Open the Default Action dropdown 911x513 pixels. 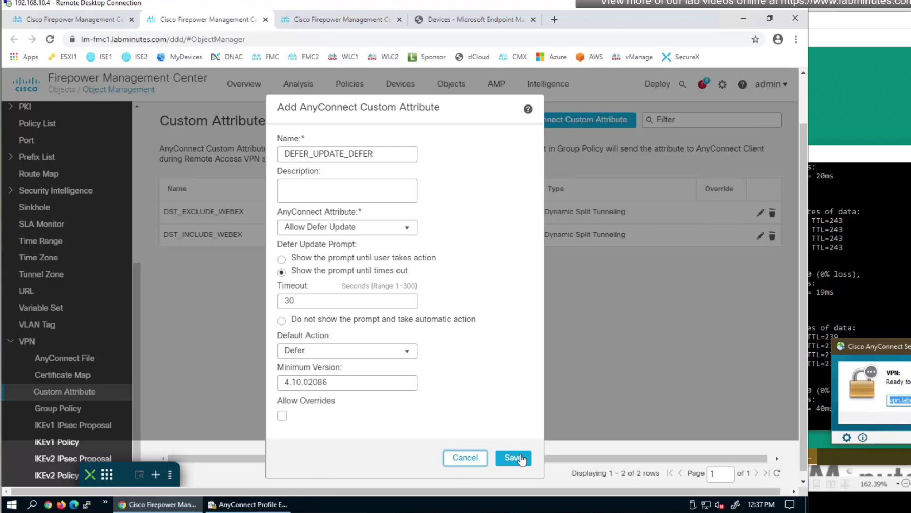pyautogui.click(x=347, y=351)
